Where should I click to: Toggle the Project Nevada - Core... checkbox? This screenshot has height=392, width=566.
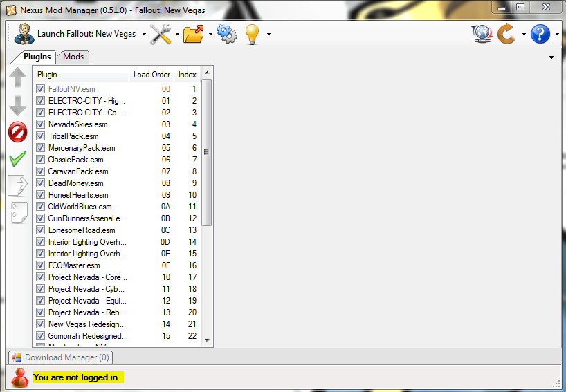[x=40, y=277]
